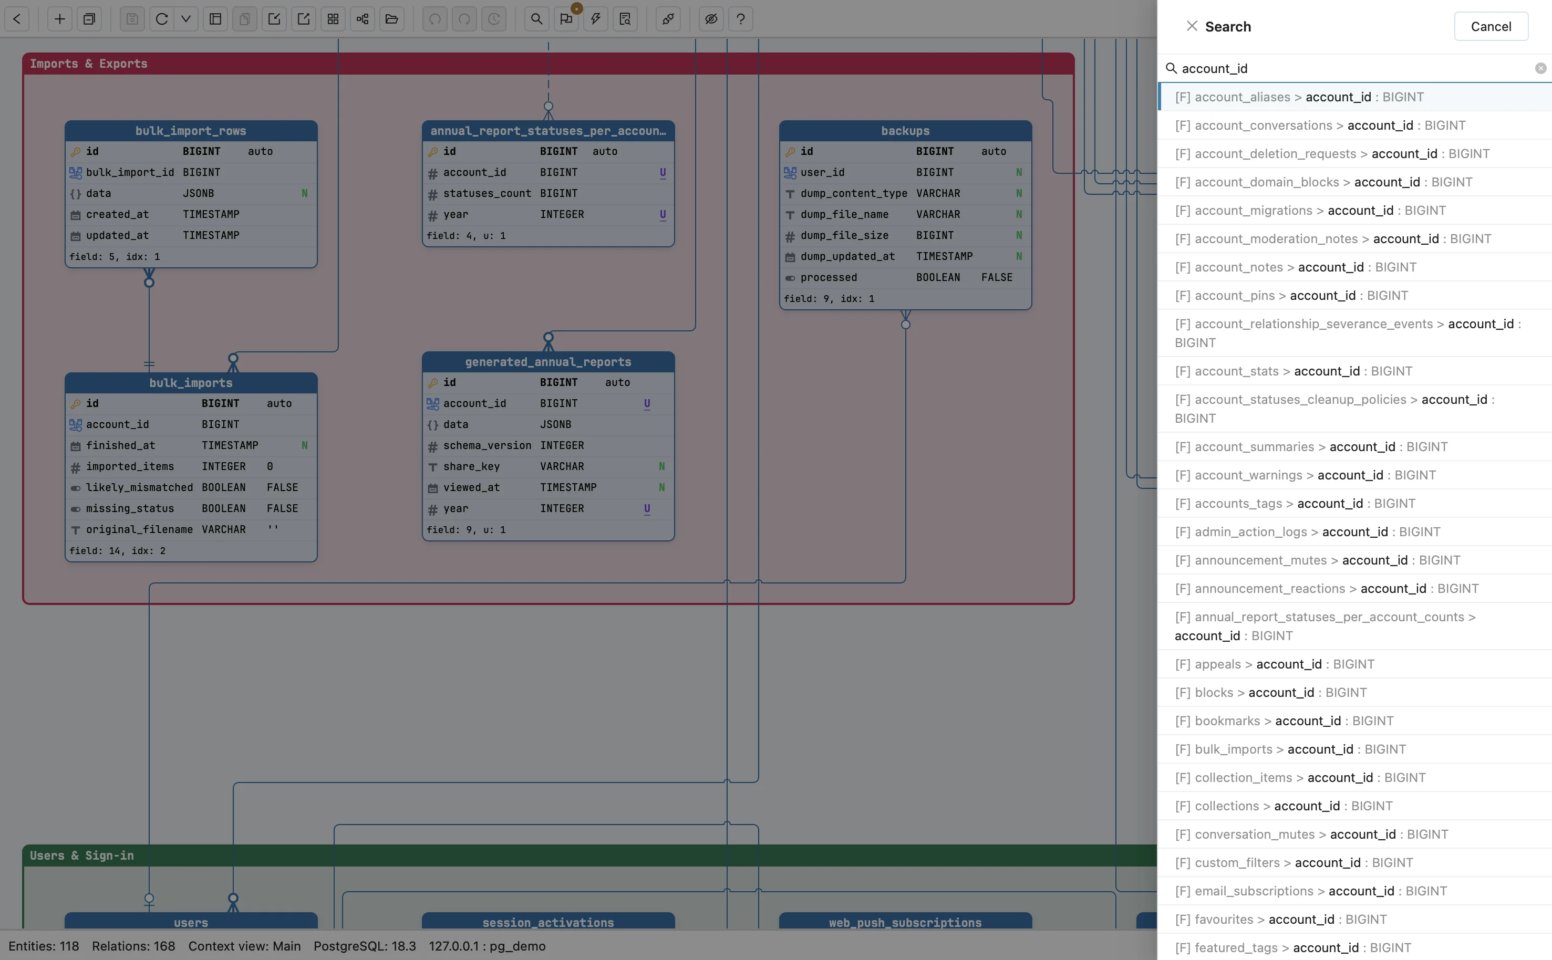Screen dimensions: 1552x960
Task: Click the back arrow toolbar button
Action: [17, 19]
